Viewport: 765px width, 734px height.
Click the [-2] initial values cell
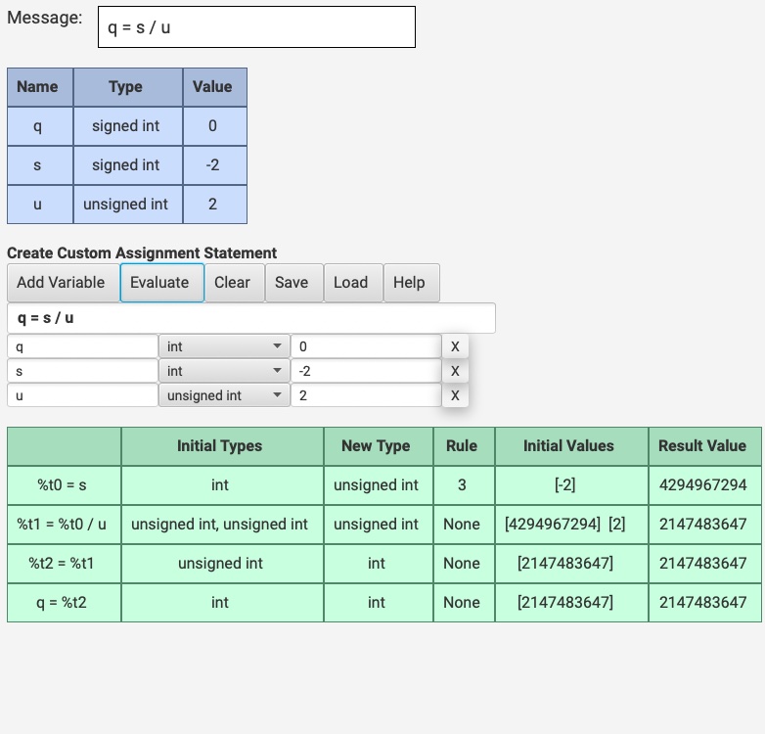(571, 485)
